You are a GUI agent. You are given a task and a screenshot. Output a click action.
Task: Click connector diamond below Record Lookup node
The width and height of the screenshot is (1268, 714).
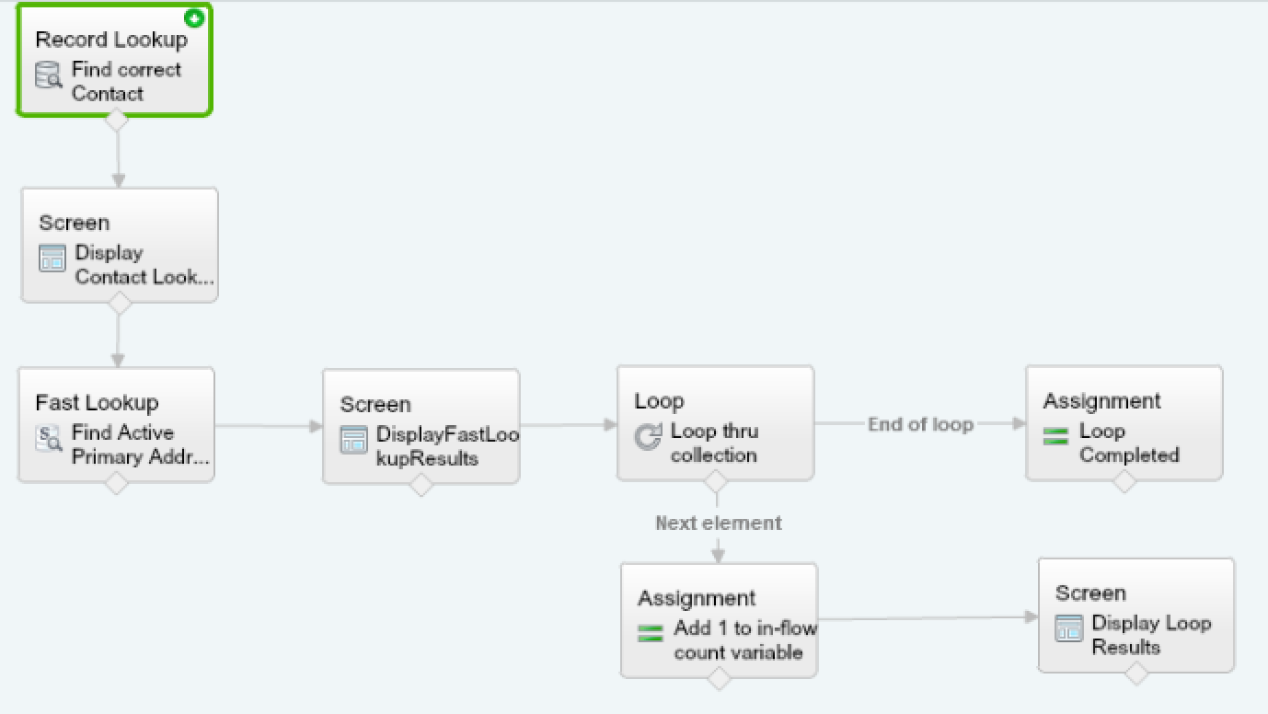(x=117, y=120)
